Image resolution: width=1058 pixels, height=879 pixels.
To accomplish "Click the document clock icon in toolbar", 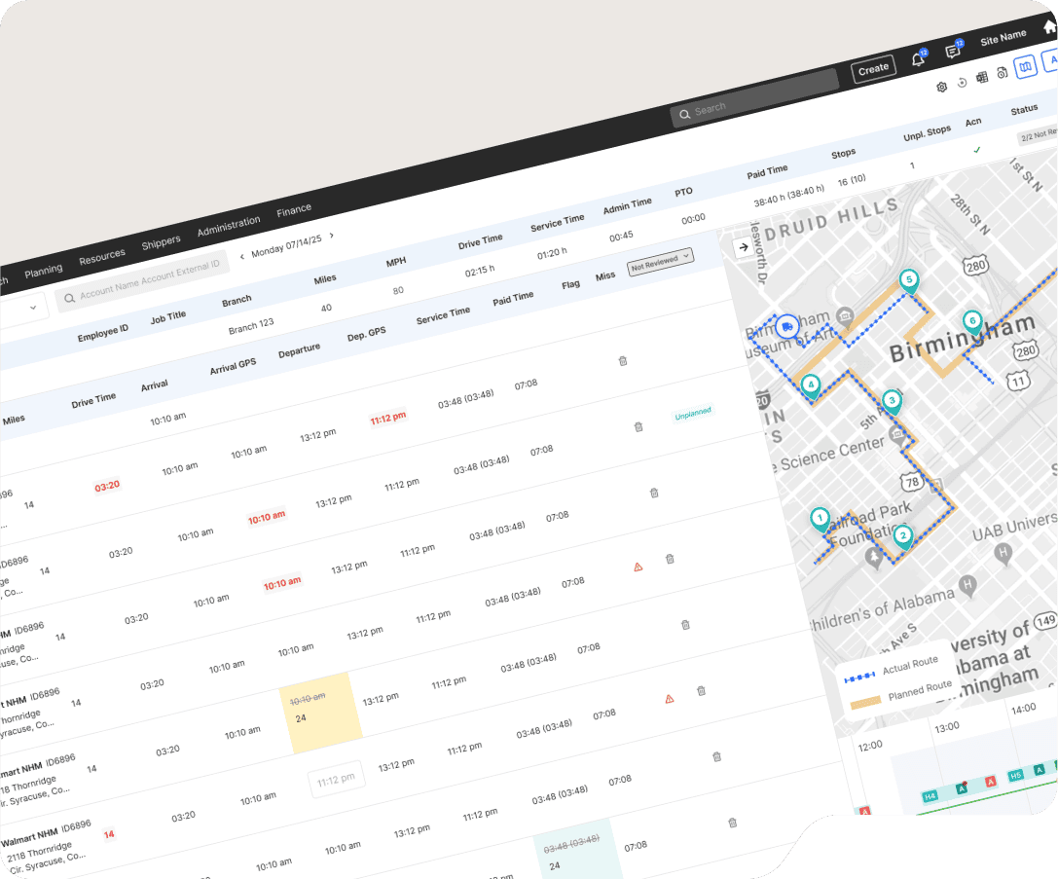I will click(x=1002, y=72).
